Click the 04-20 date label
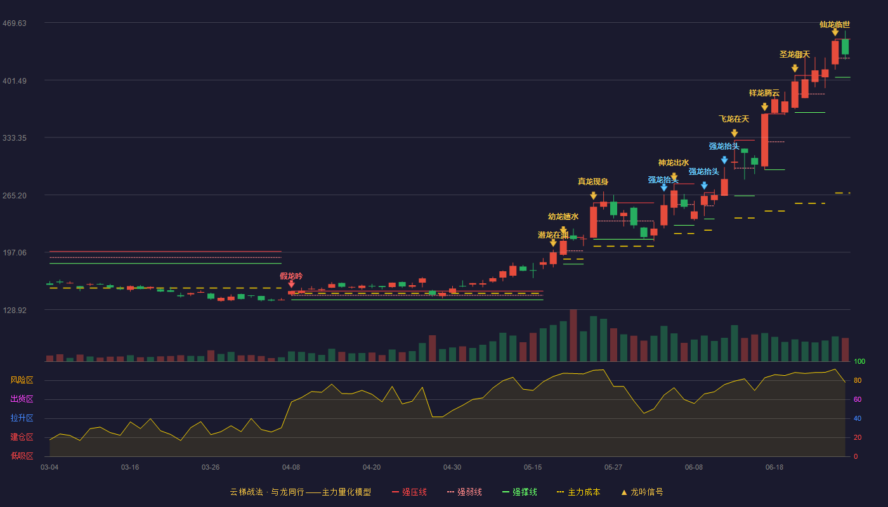This screenshot has width=888, height=507. (x=372, y=467)
